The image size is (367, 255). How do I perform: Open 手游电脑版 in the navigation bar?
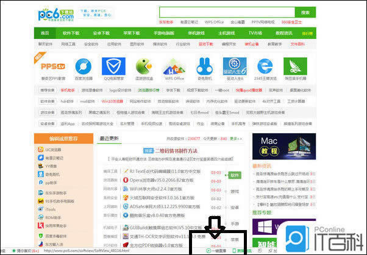[x=164, y=33]
